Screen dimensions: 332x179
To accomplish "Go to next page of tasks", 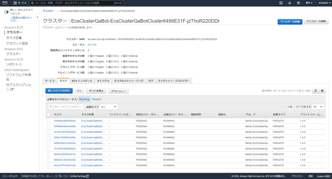I will 294,107.
